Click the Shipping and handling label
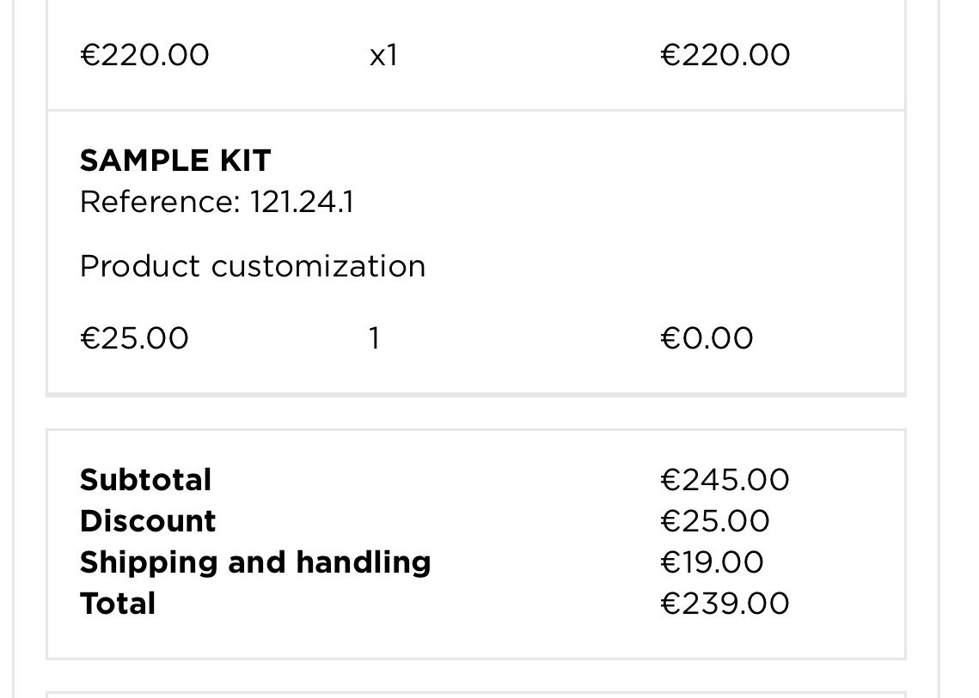Viewport: 979px width, 698px height. 255,562
